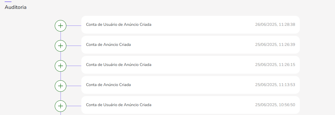
Task: Select the plus icon next to the 11:13:53 entry
Action: [61, 86]
